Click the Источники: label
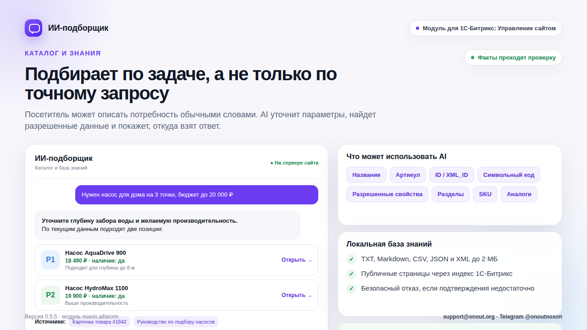The width and height of the screenshot is (587, 330). 50,322
